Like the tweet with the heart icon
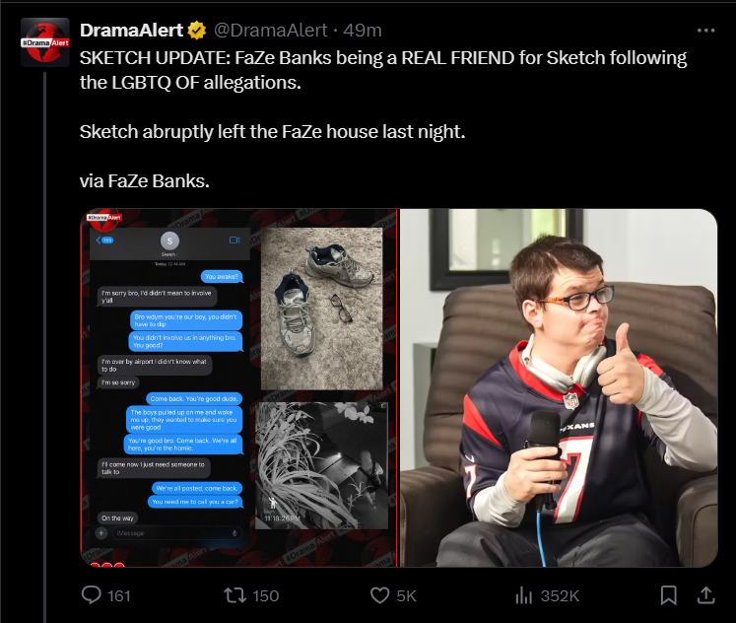Image resolution: width=736 pixels, height=623 pixels. [x=379, y=595]
